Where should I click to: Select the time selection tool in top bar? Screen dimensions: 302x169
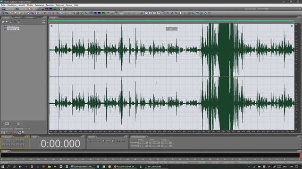click(x=61, y=9)
